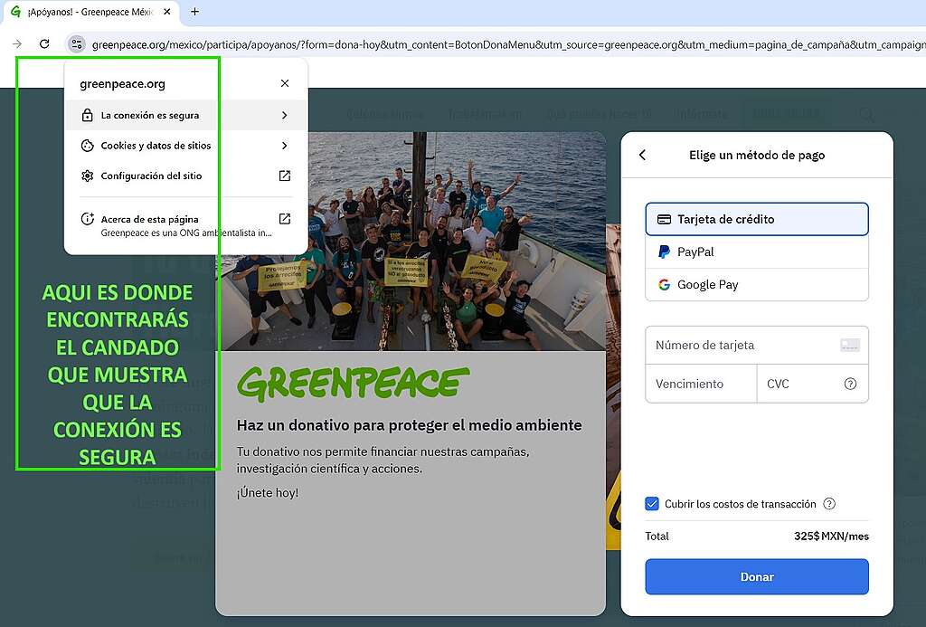This screenshot has width=926, height=627.
Task: Expand 'Cookies y datos de sitios' submenu
Action: [x=185, y=146]
